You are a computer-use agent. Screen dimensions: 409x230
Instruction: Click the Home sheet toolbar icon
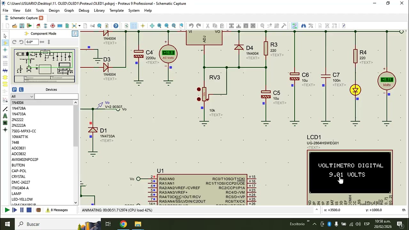tap(38, 26)
